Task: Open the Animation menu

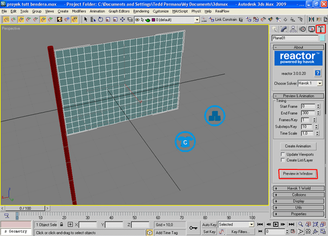Action: (97, 11)
